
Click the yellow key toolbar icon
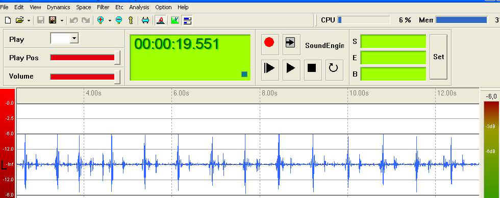point(131,20)
